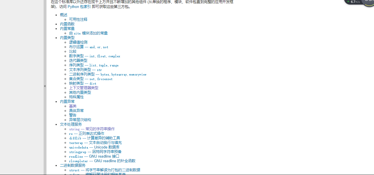374x175 pixels.
Task: Open readline --- GNU readline 接口
Action: click(x=94, y=156)
